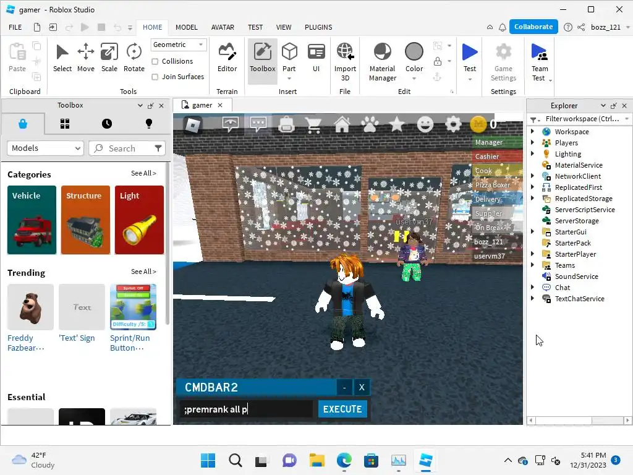
Task: Click the in-game Roblox menu icon
Action: 193,125
